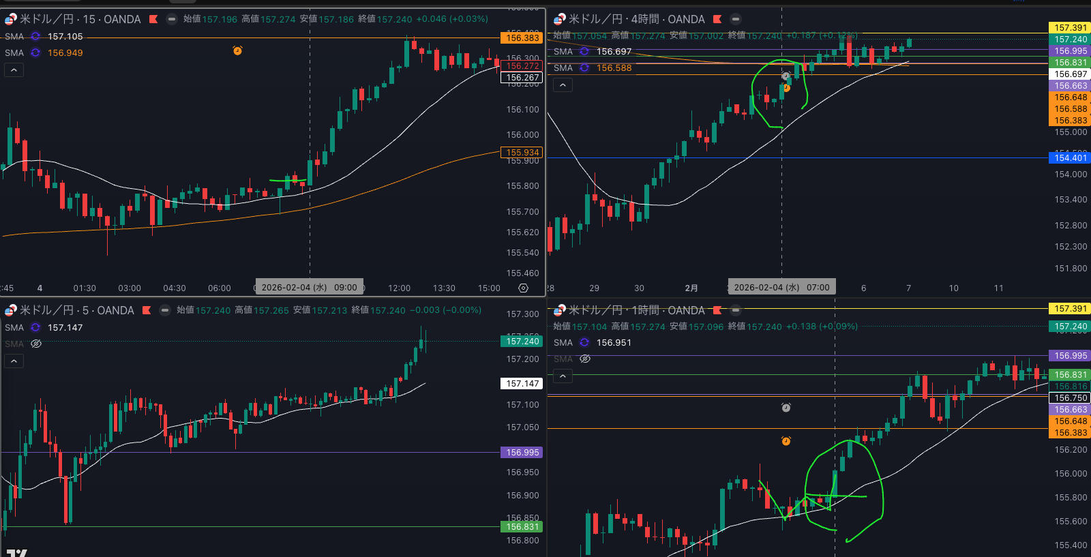This screenshot has width=1091, height=557.
Task: Select the 米ドル/円 · 1時間 symbol title
Action: click(636, 310)
